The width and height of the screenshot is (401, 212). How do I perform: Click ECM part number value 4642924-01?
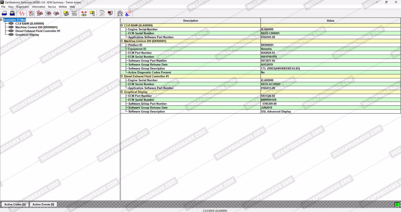point(268,53)
